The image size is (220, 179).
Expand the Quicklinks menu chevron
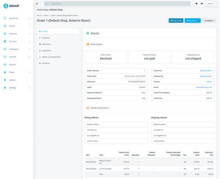click(x=29, y=18)
